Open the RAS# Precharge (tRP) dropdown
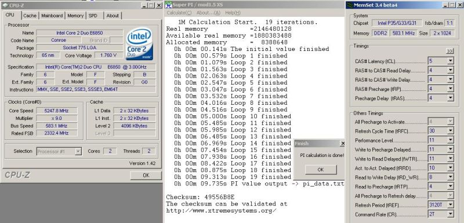 (x=450, y=89)
